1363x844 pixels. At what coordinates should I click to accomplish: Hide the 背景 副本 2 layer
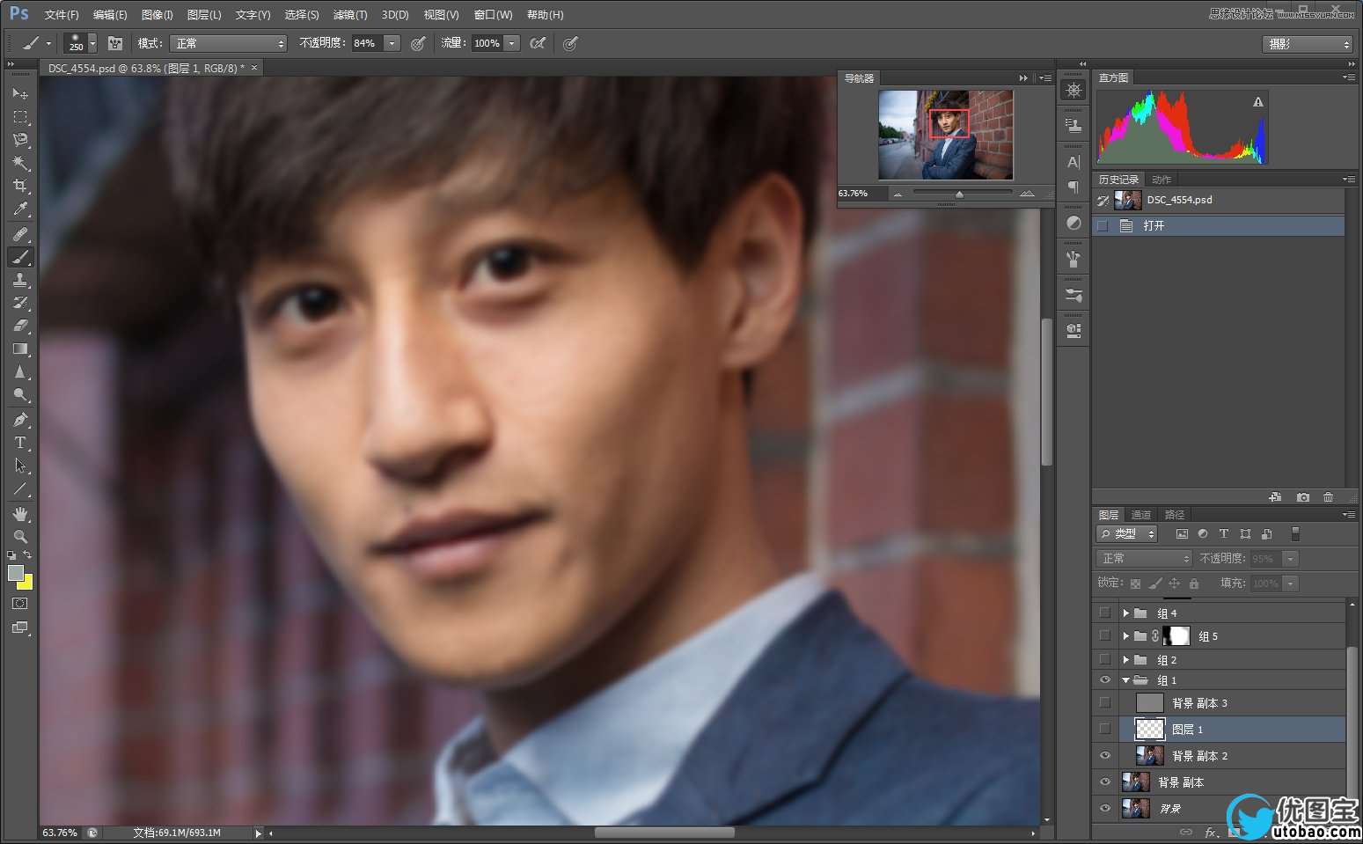(1105, 755)
